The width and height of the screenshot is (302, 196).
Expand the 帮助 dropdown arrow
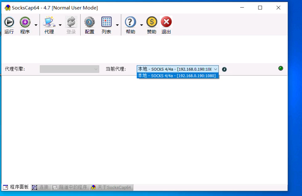coord(142,25)
